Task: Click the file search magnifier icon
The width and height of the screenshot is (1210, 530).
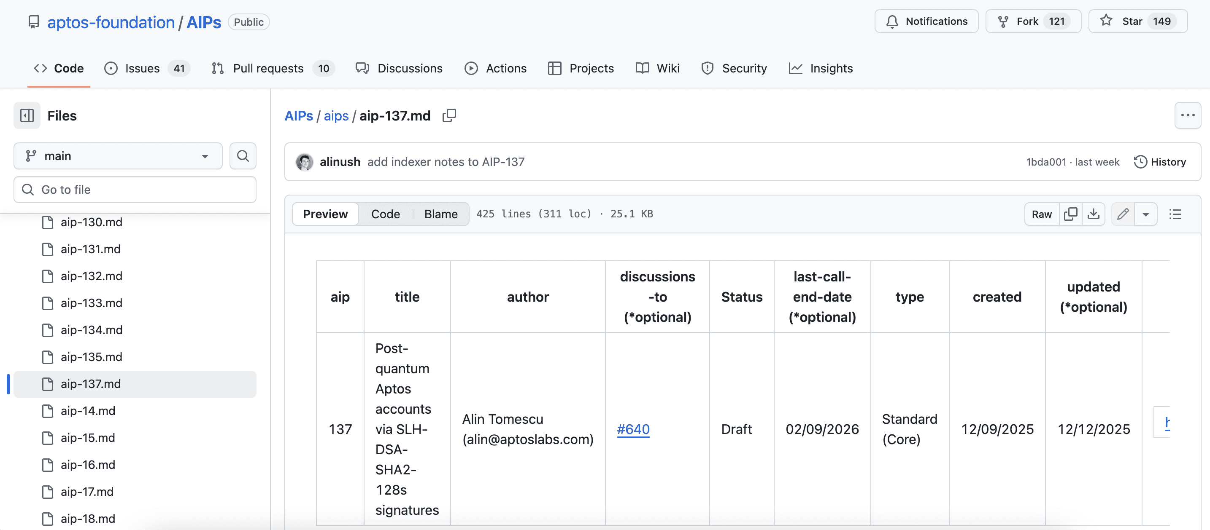Action: click(x=242, y=156)
